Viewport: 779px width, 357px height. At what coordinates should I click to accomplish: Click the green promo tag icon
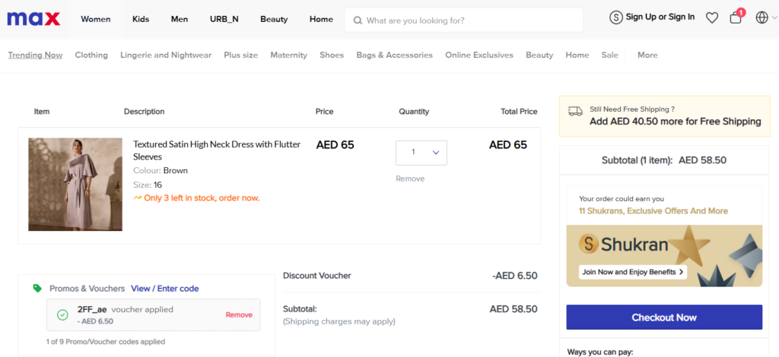[x=37, y=289]
